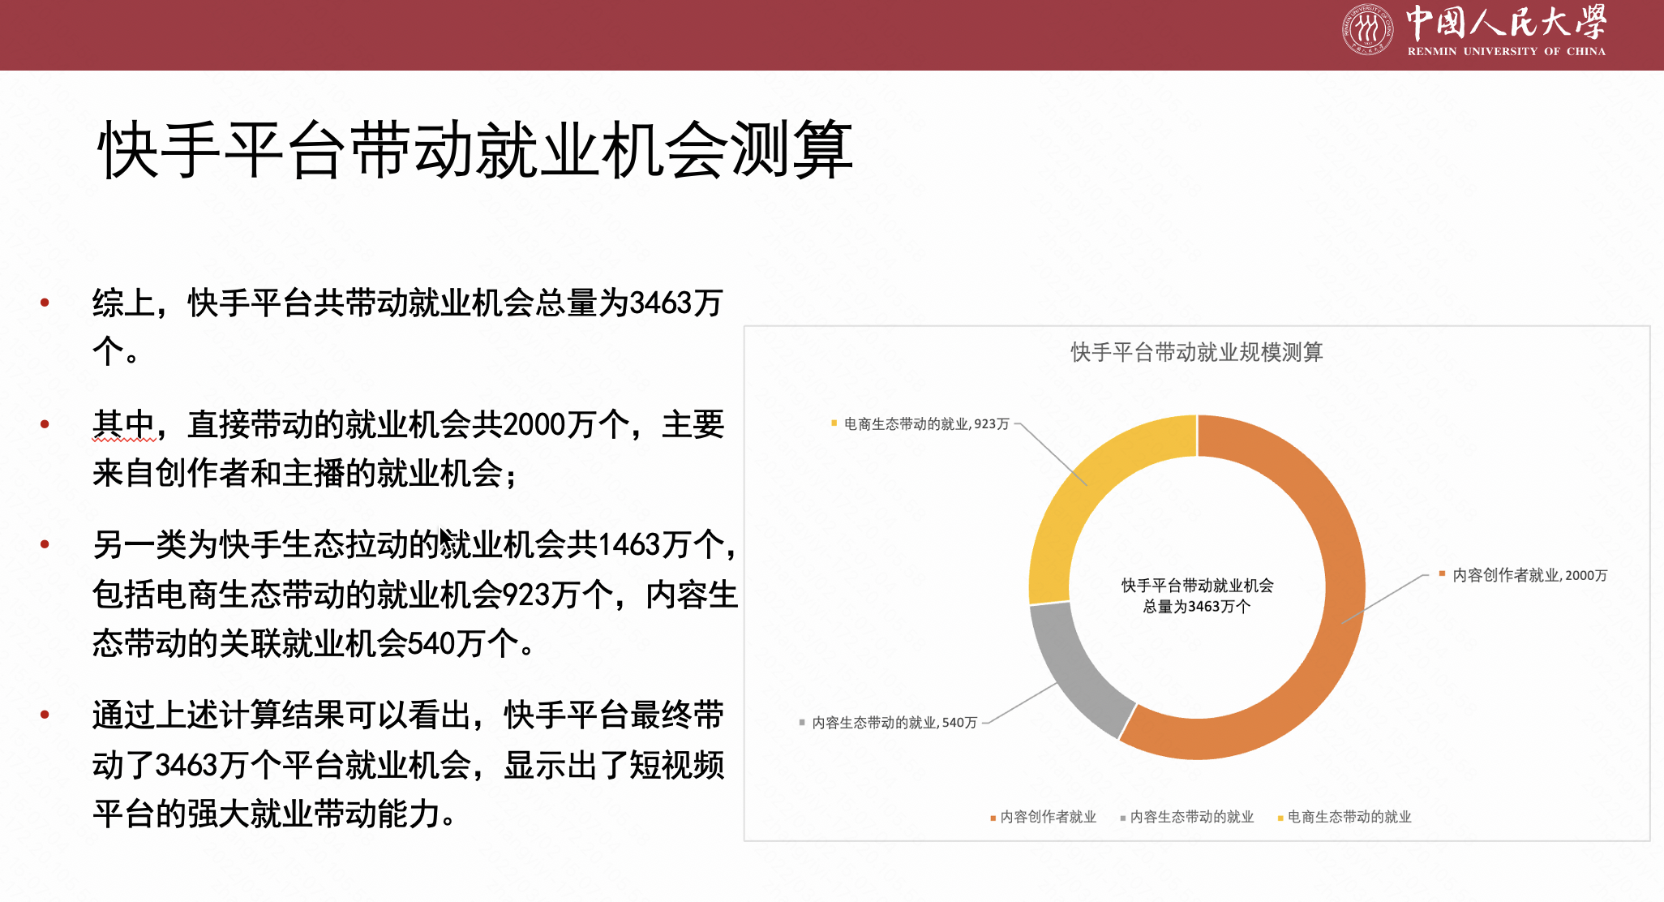Click the Renmin University circular seal logo
This screenshot has height=902, width=1664.
(x=1367, y=29)
